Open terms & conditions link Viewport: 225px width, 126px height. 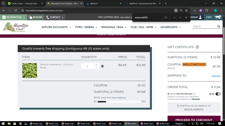click(194, 109)
